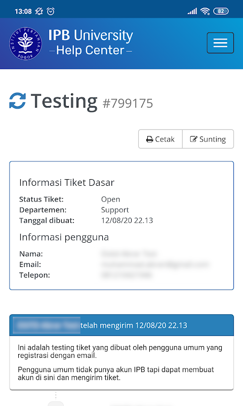The height and width of the screenshot is (406, 243).
Task: Click the IPB University title text
Action: pyautogui.click(x=91, y=35)
